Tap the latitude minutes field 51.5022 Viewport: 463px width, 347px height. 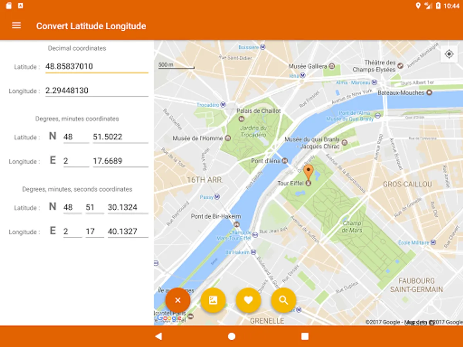pos(120,137)
